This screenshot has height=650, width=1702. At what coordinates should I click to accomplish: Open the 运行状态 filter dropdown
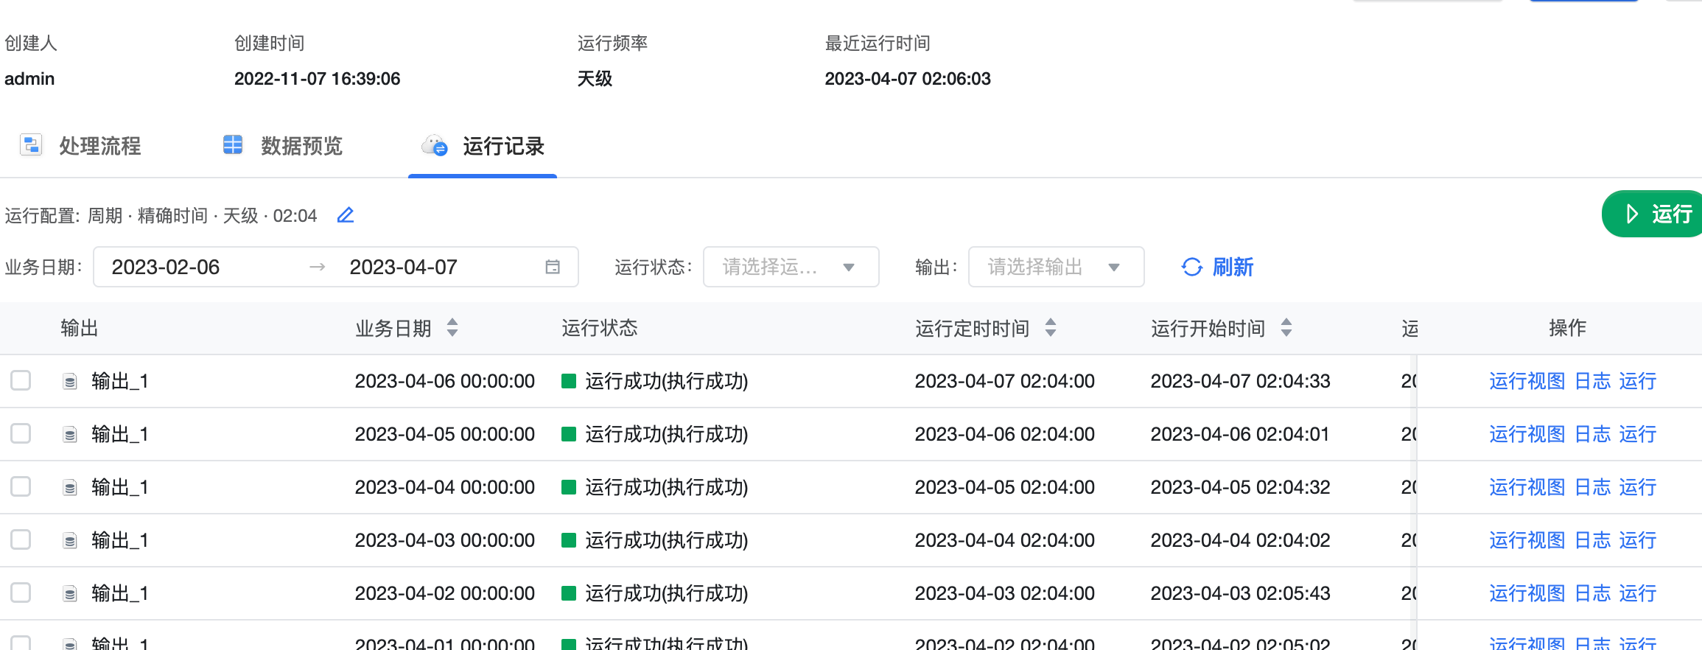[x=791, y=267]
